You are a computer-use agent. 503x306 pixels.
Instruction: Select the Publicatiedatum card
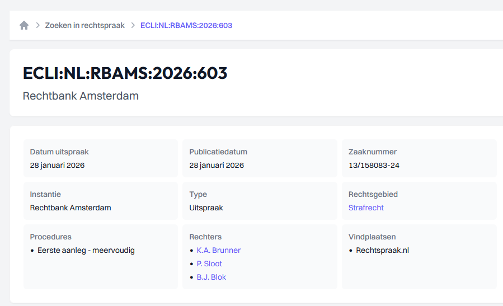click(260, 158)
